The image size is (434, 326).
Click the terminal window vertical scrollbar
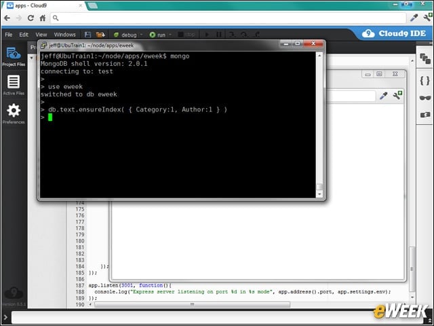tap(319, 124)
